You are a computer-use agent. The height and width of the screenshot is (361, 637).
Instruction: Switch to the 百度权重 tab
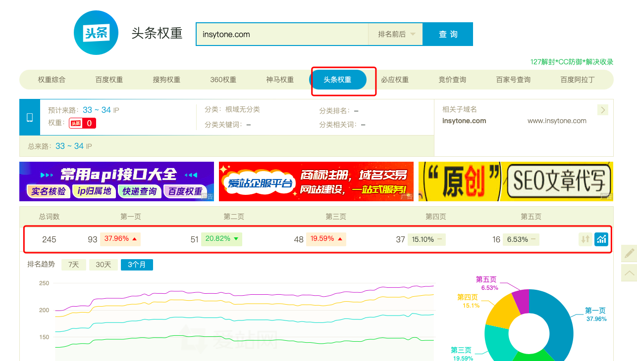click(x=109, y=80)
